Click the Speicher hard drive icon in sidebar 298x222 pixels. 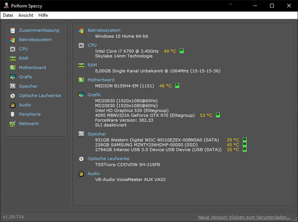click(x=13, y=86)
